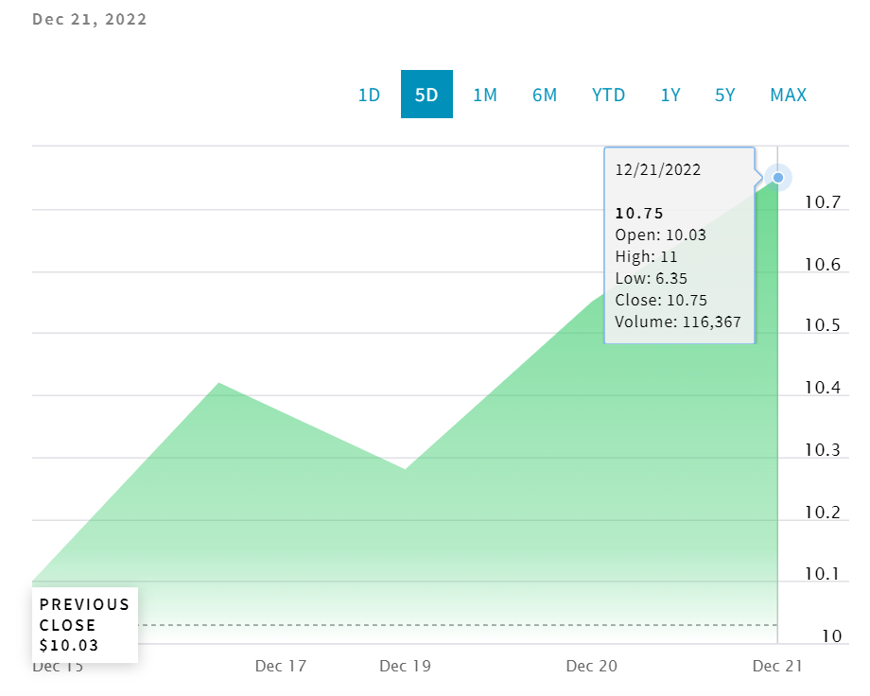This screenshot has width=870, height=696.
Task: Click the Dec 17 x-axis label
Action: click(281, 666)
